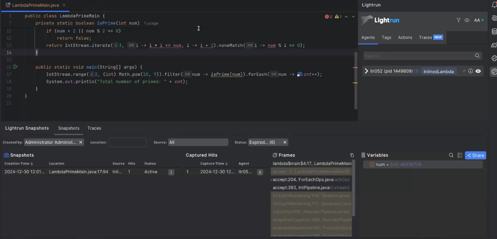Image resolution: width=497 pixels, height=239 pixels.
Task: Click the run gutter icon beside main method
Action: (x=16, y=67)
